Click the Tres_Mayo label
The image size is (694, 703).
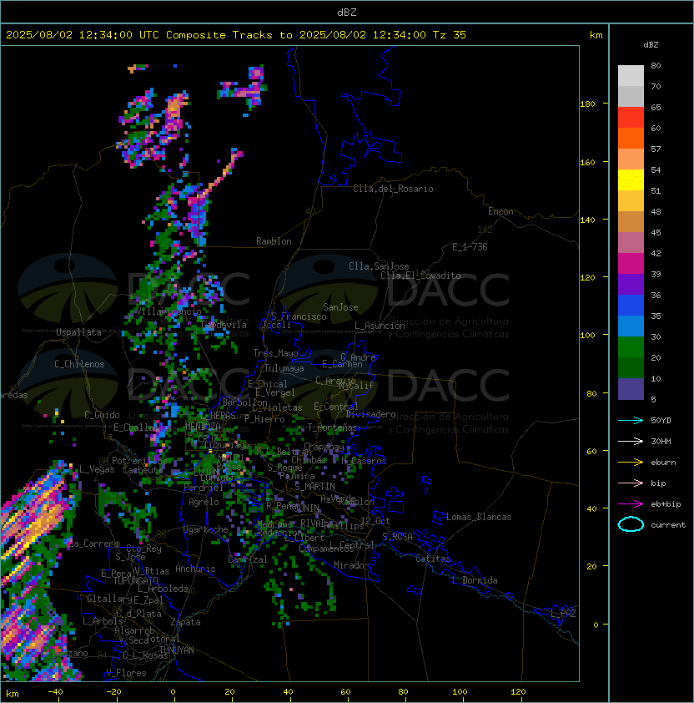(x=275, y=353)
